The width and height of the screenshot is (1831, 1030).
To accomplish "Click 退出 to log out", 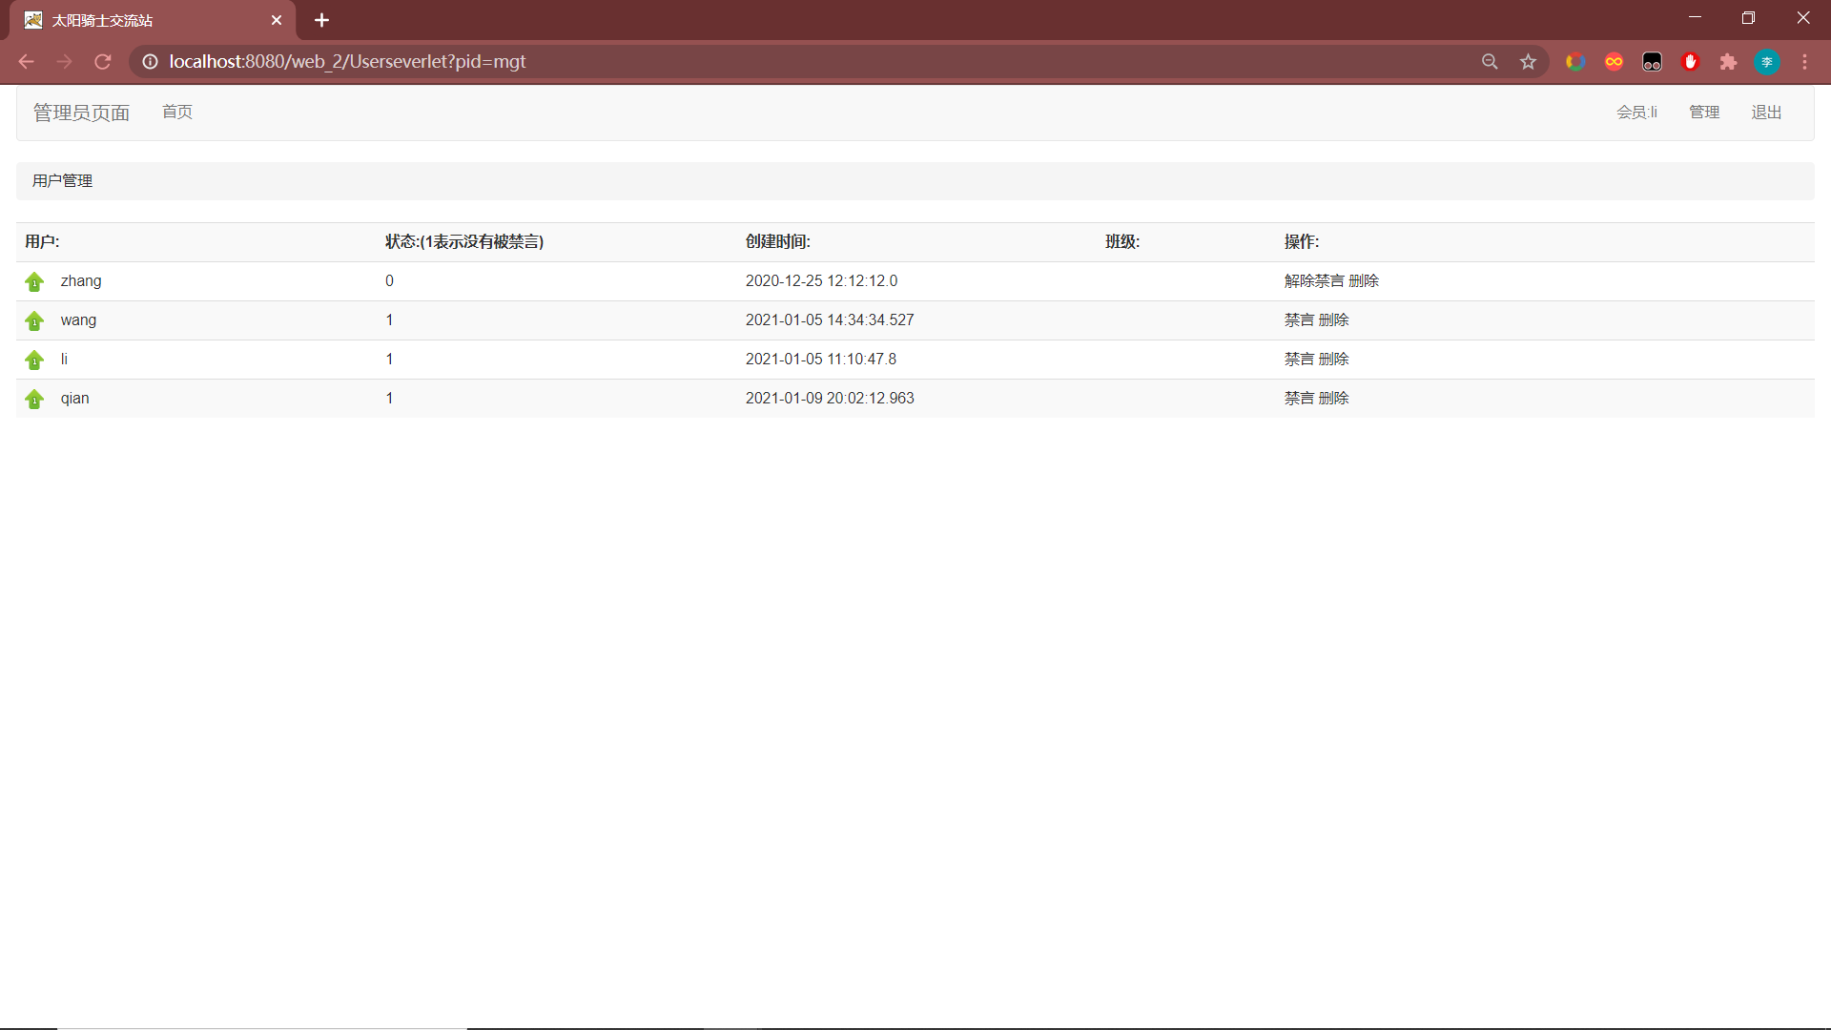I will [1765, 112].
